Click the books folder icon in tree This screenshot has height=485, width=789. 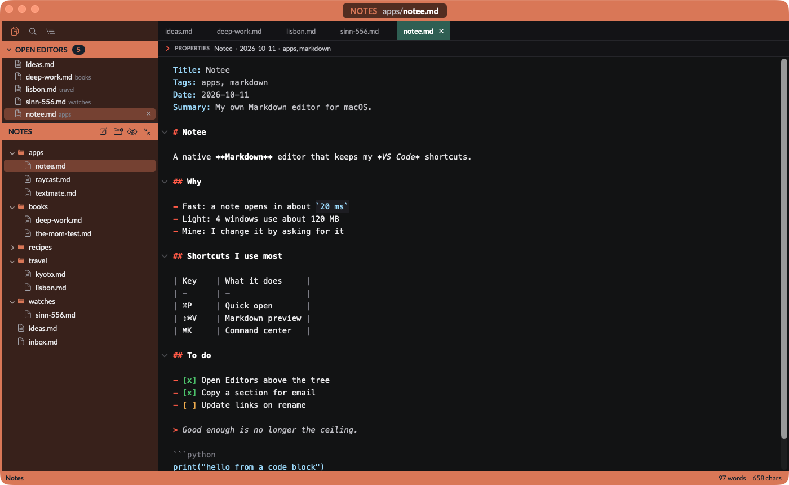[21, 206]
